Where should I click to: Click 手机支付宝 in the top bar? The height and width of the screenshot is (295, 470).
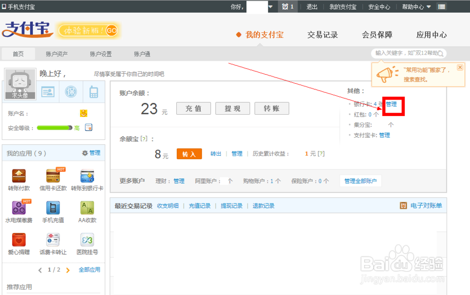(21, 7)
